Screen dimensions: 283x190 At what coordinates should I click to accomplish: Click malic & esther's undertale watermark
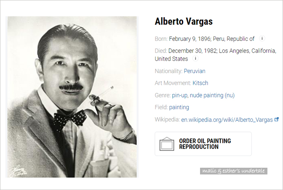tap(234, 171)
